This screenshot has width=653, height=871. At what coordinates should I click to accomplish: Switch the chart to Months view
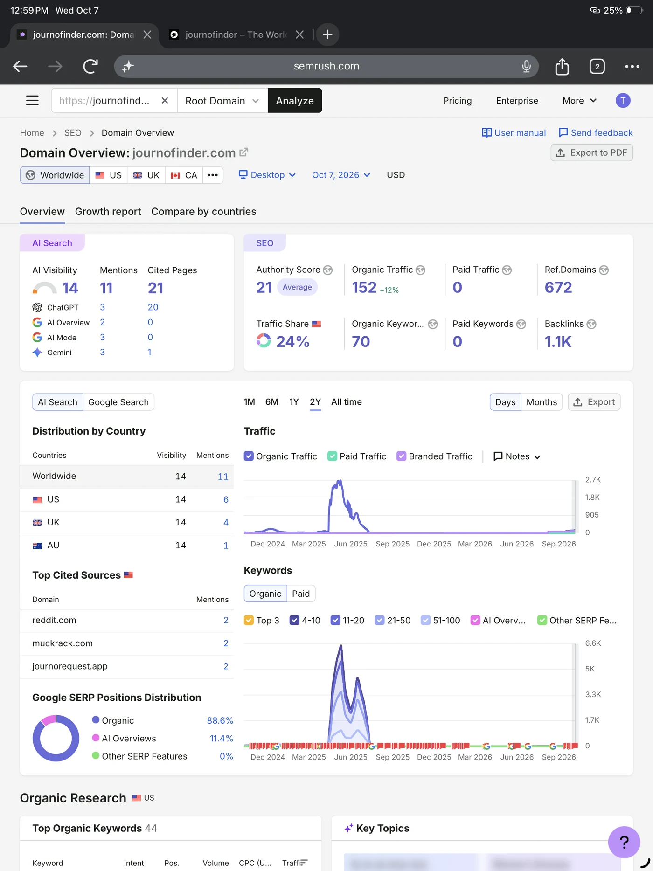coord(542,402)
